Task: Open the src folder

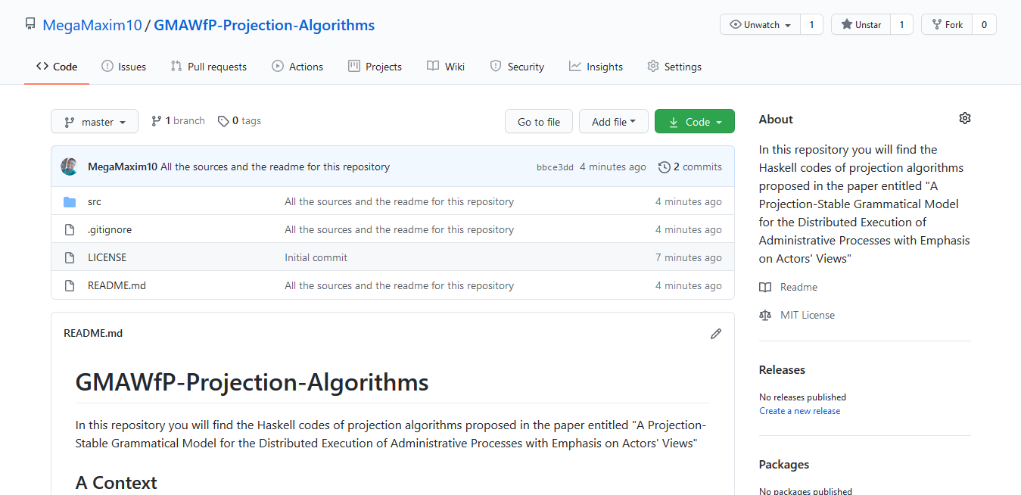Action: 94,201
